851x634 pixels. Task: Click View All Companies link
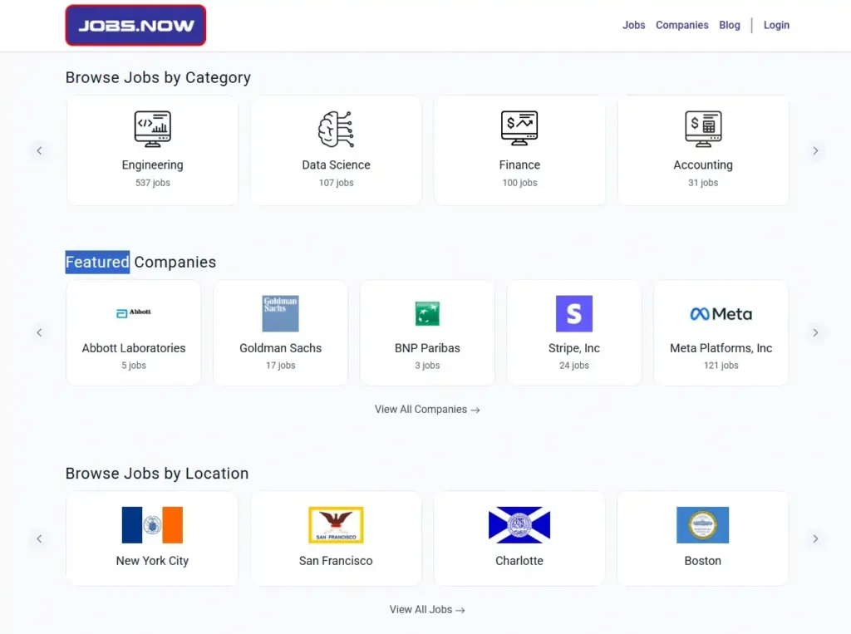click(427, 410)
